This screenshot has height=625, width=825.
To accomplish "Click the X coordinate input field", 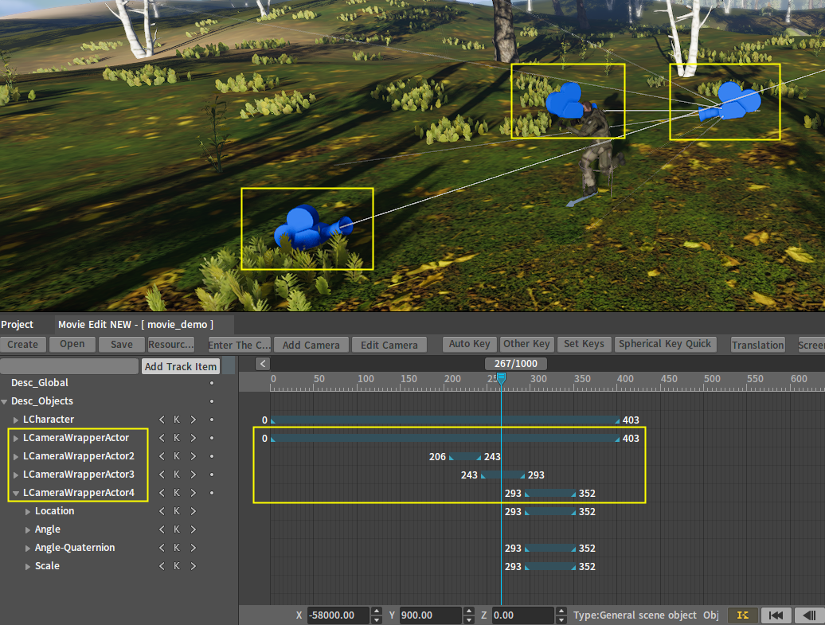I will point(338,615).
